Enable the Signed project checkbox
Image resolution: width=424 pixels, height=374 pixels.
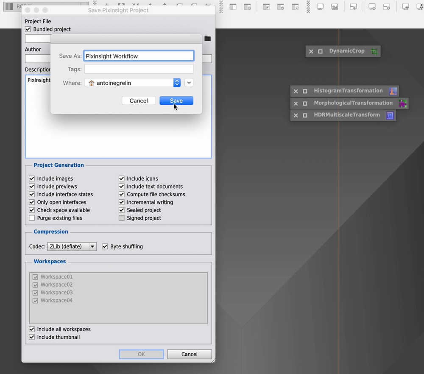click(122, 218)
